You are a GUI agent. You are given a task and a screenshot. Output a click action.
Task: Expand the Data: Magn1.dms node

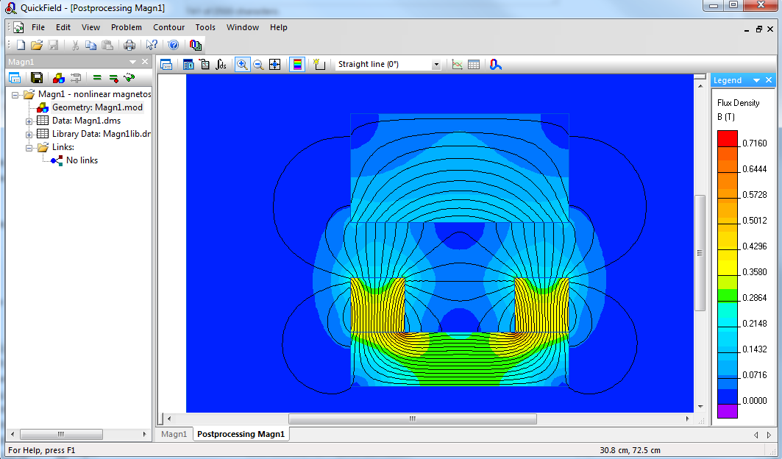(x=29, y=121)
